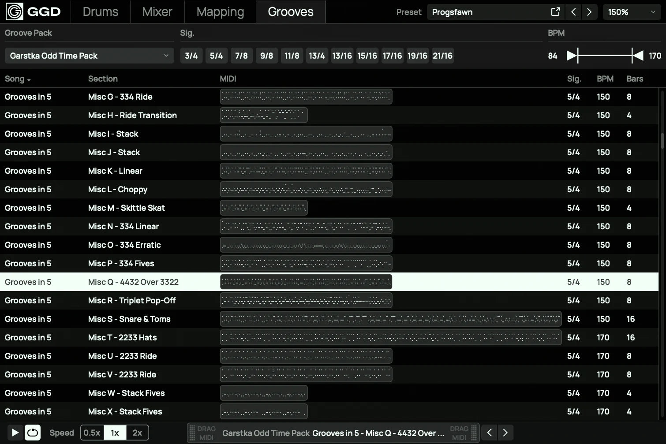Open the preset pop-out window icon
Screen dimensions: 666x444
(x=555, y=12)
